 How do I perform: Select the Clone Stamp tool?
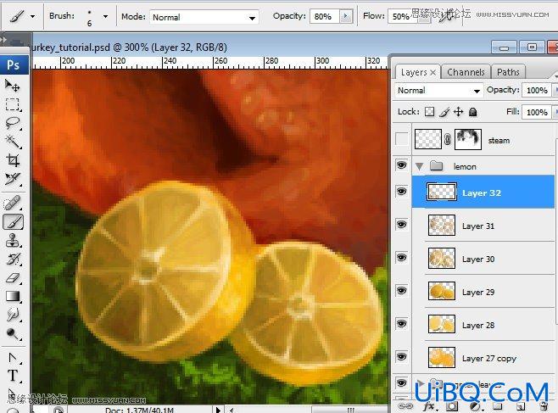click(x=13, y=241)
